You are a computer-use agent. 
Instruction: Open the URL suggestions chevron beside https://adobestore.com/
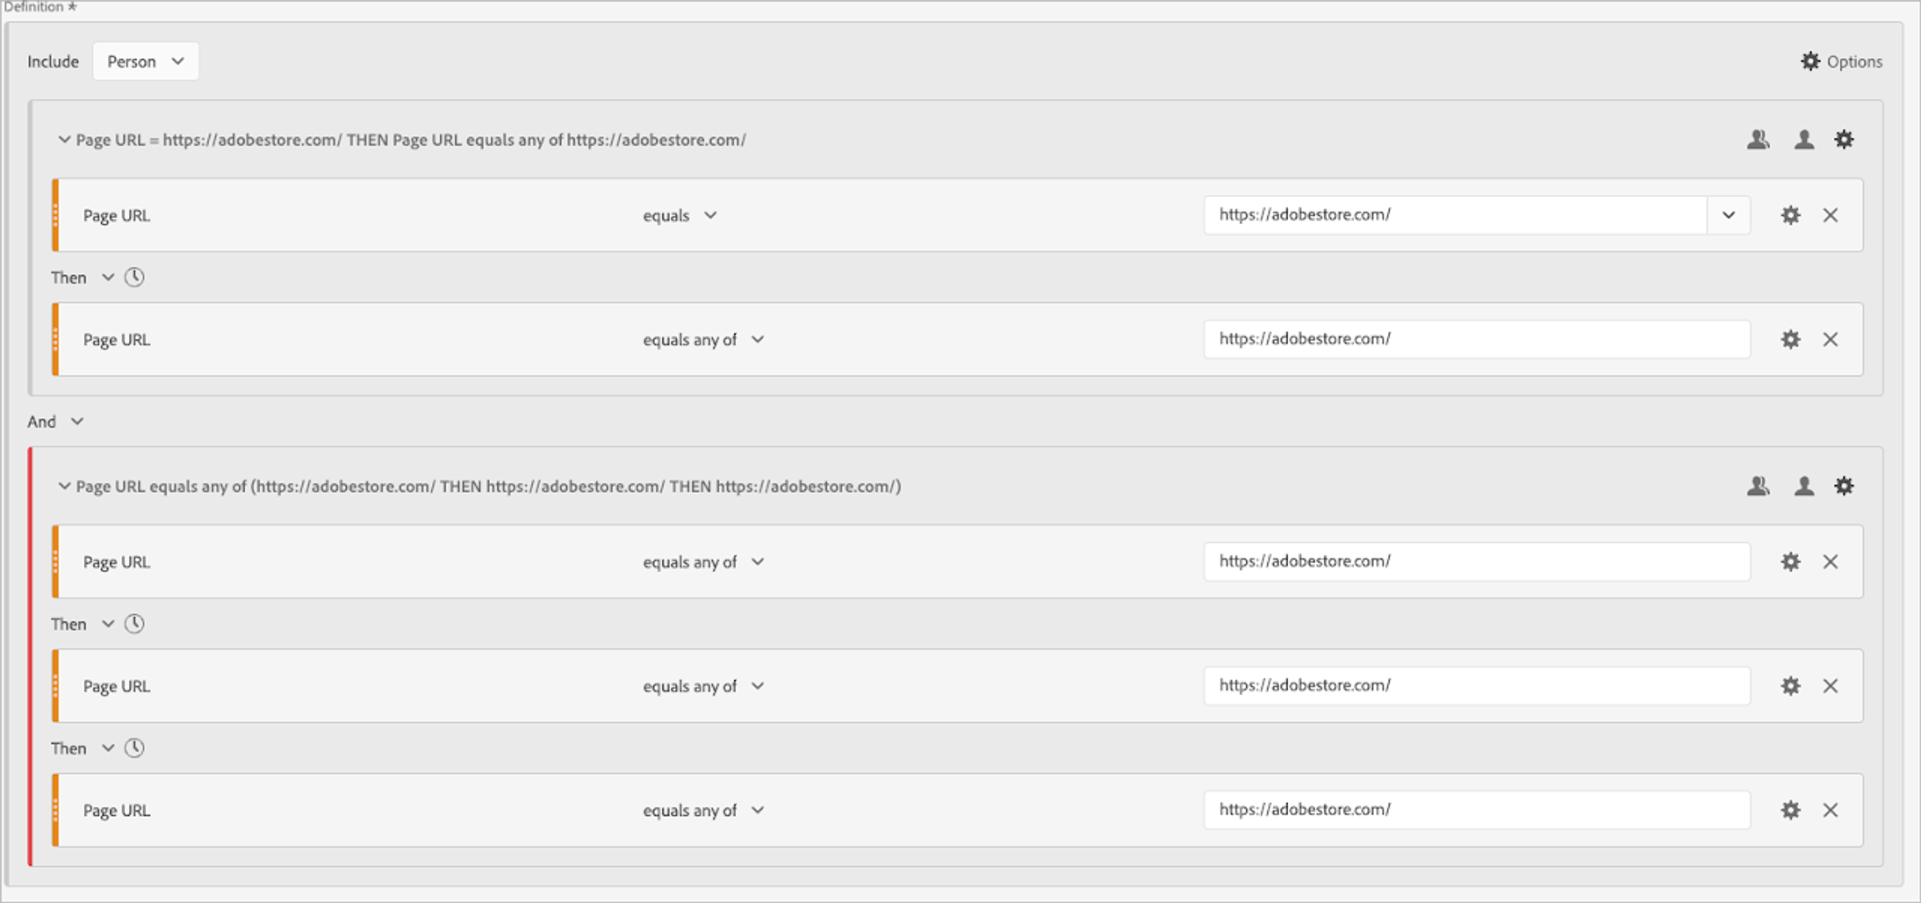click(1728, 215)
